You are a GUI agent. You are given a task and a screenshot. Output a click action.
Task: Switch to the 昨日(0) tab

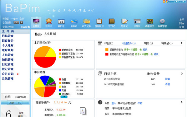pyautogui.click(x=109, y=44)
